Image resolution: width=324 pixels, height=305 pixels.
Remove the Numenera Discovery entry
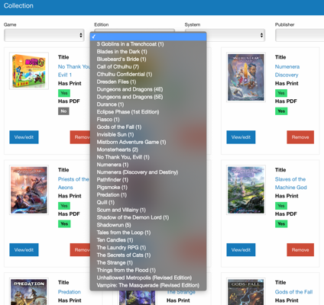tap(300, 137)
